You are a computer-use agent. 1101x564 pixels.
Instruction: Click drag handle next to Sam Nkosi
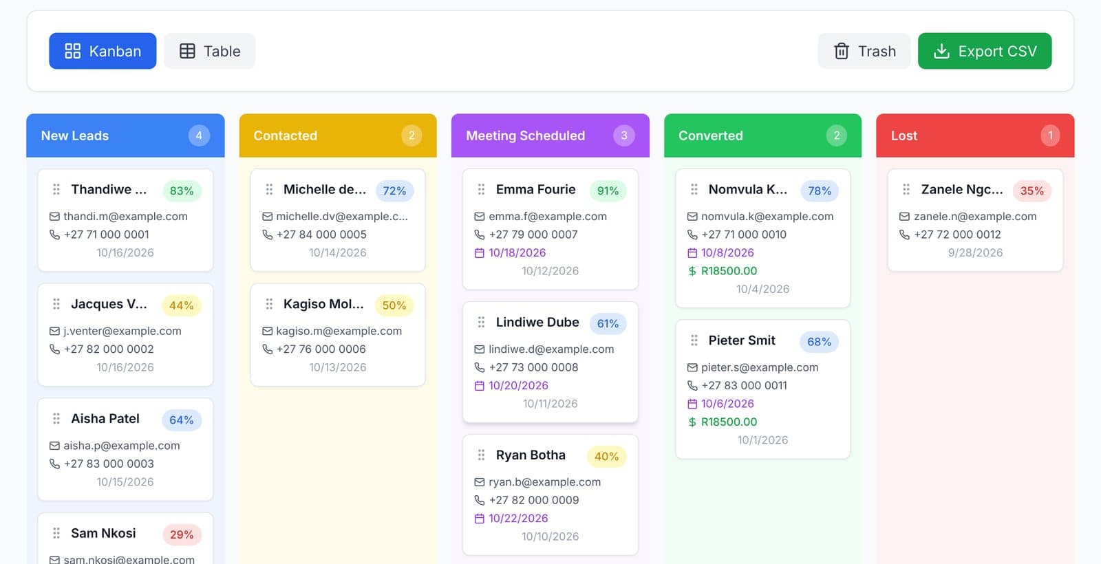pyautogui.click(x=56, y=533)
